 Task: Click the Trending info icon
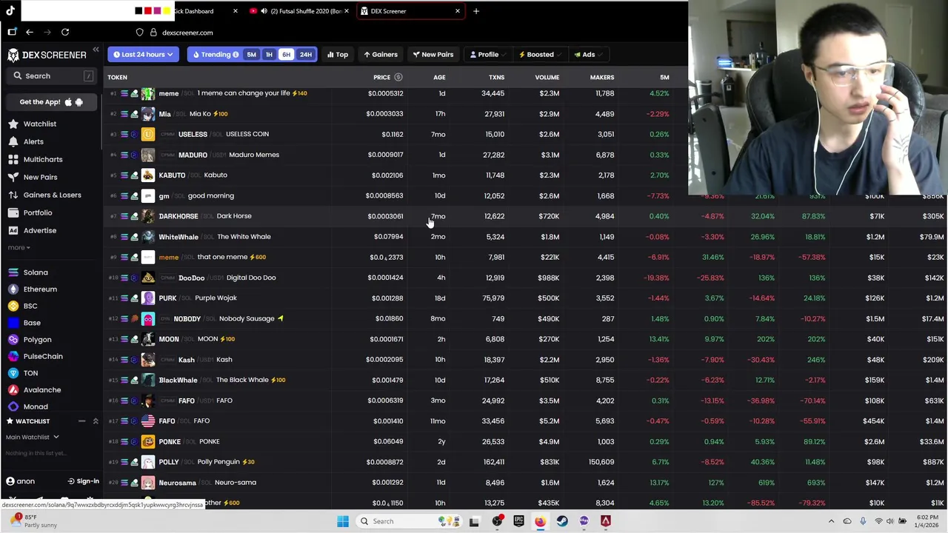(236, 55)
